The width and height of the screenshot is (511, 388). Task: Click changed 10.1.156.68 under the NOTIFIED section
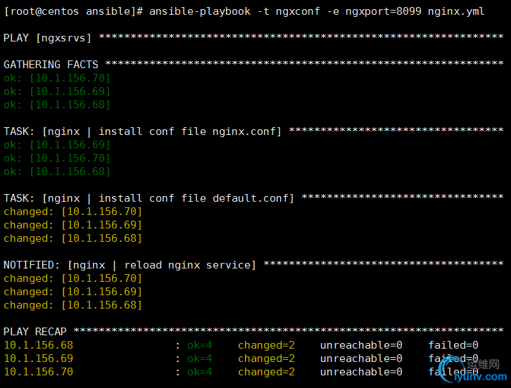point(73,305)
